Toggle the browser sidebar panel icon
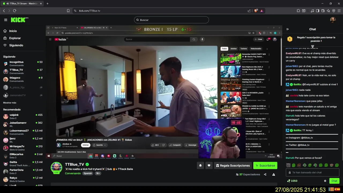This screenshot has width=343, height=193. tap(318, 11)
